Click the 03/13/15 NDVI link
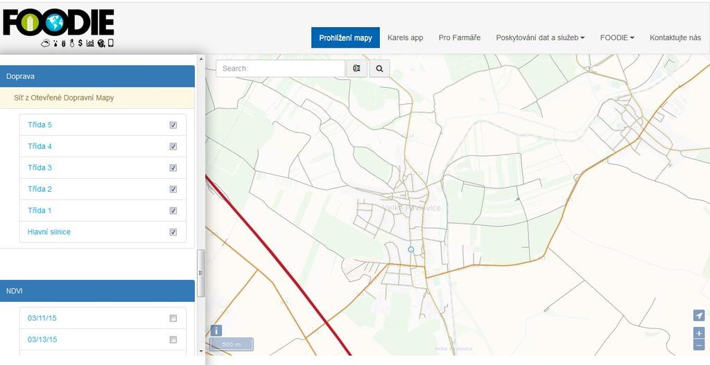 pos(42,339)
